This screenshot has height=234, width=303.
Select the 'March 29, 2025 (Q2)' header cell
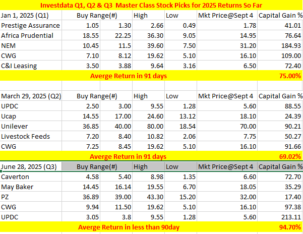point(31,96)
